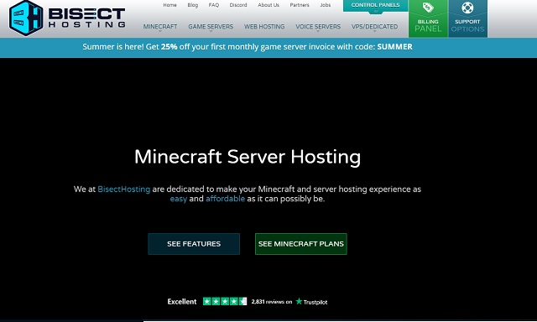The height and width of the screenshot is (322, 537).
Task: Open the Jobs page
Action: tap(326, 5)
